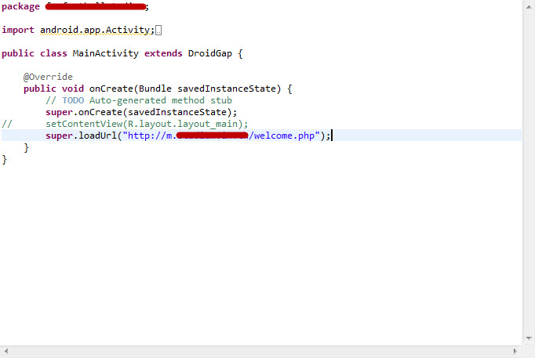535x358 pixels.
Task: Click the vertical scrollbar up arrow
Action: click(x=529, y=7)
